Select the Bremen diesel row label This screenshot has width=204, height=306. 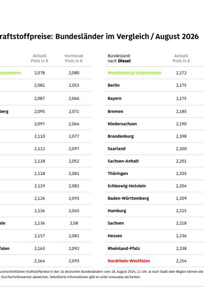click(115, 111)
